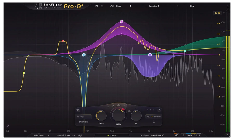Select the purple dynamic band node
The width and height of the screenshot is (234, 140).
[x=150, y=55]
